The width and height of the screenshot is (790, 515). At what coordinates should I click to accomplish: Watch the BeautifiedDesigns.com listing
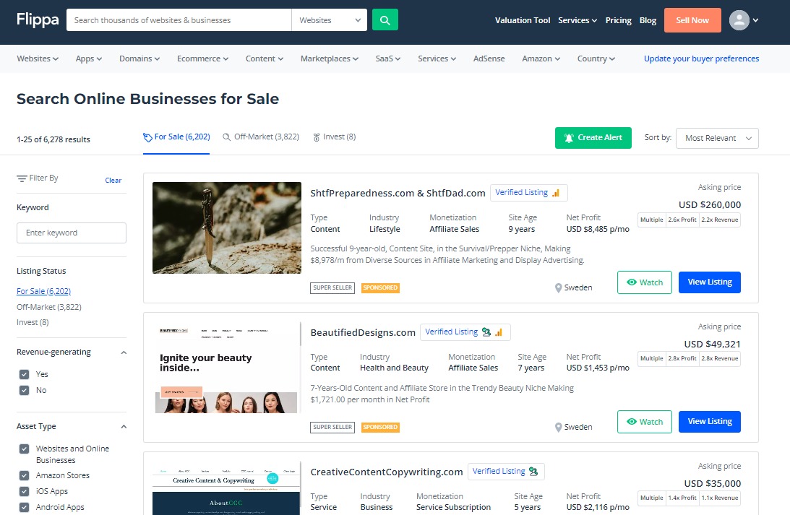tap(645, 422)
